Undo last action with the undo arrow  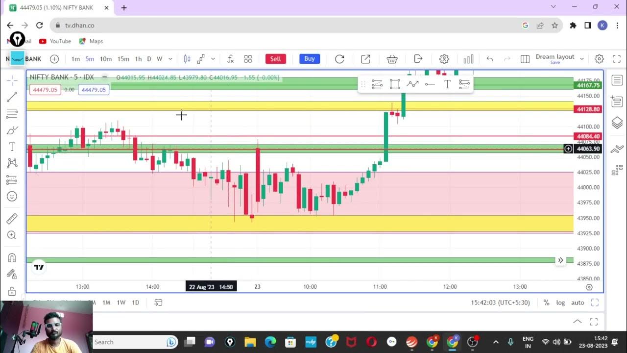[490, 59]
